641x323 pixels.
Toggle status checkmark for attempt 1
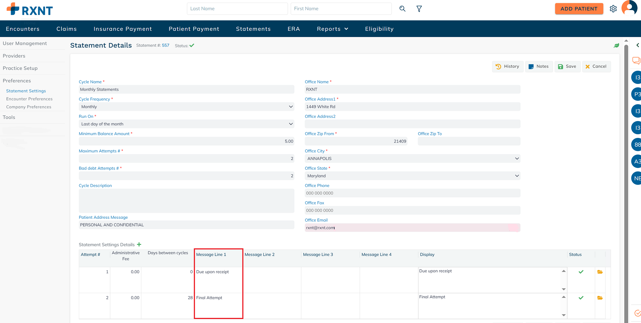[x=581, y=272]
